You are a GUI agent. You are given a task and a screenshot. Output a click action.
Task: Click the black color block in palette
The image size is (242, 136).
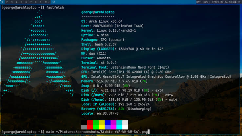coord(84,123)
